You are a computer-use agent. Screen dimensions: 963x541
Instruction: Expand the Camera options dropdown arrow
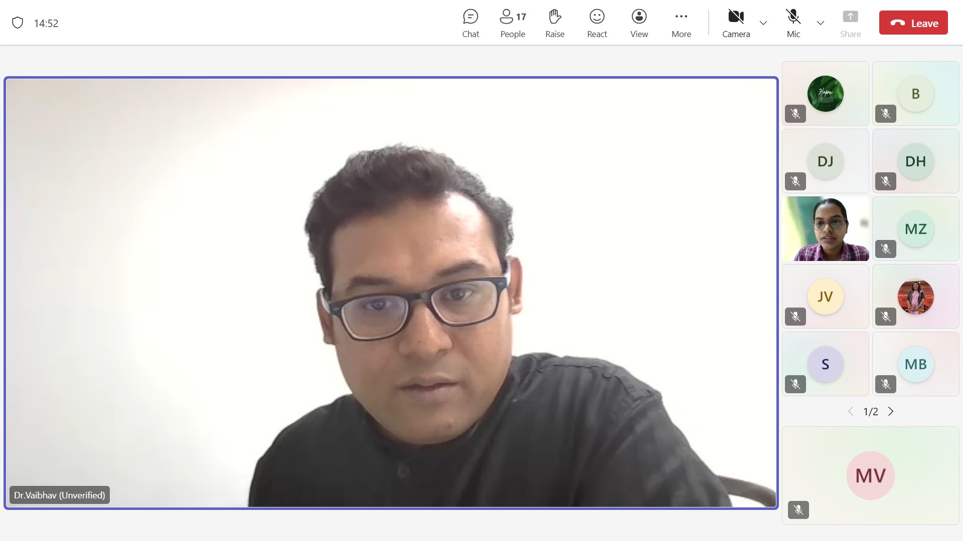[763, 23]
